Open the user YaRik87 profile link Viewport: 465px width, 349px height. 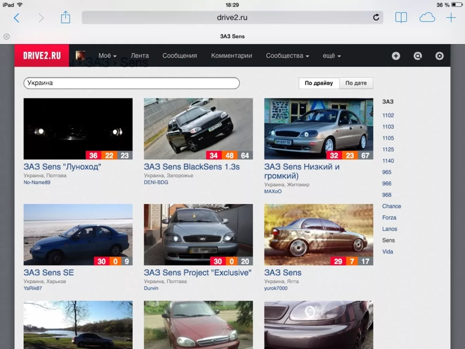[x=33, y=288]
